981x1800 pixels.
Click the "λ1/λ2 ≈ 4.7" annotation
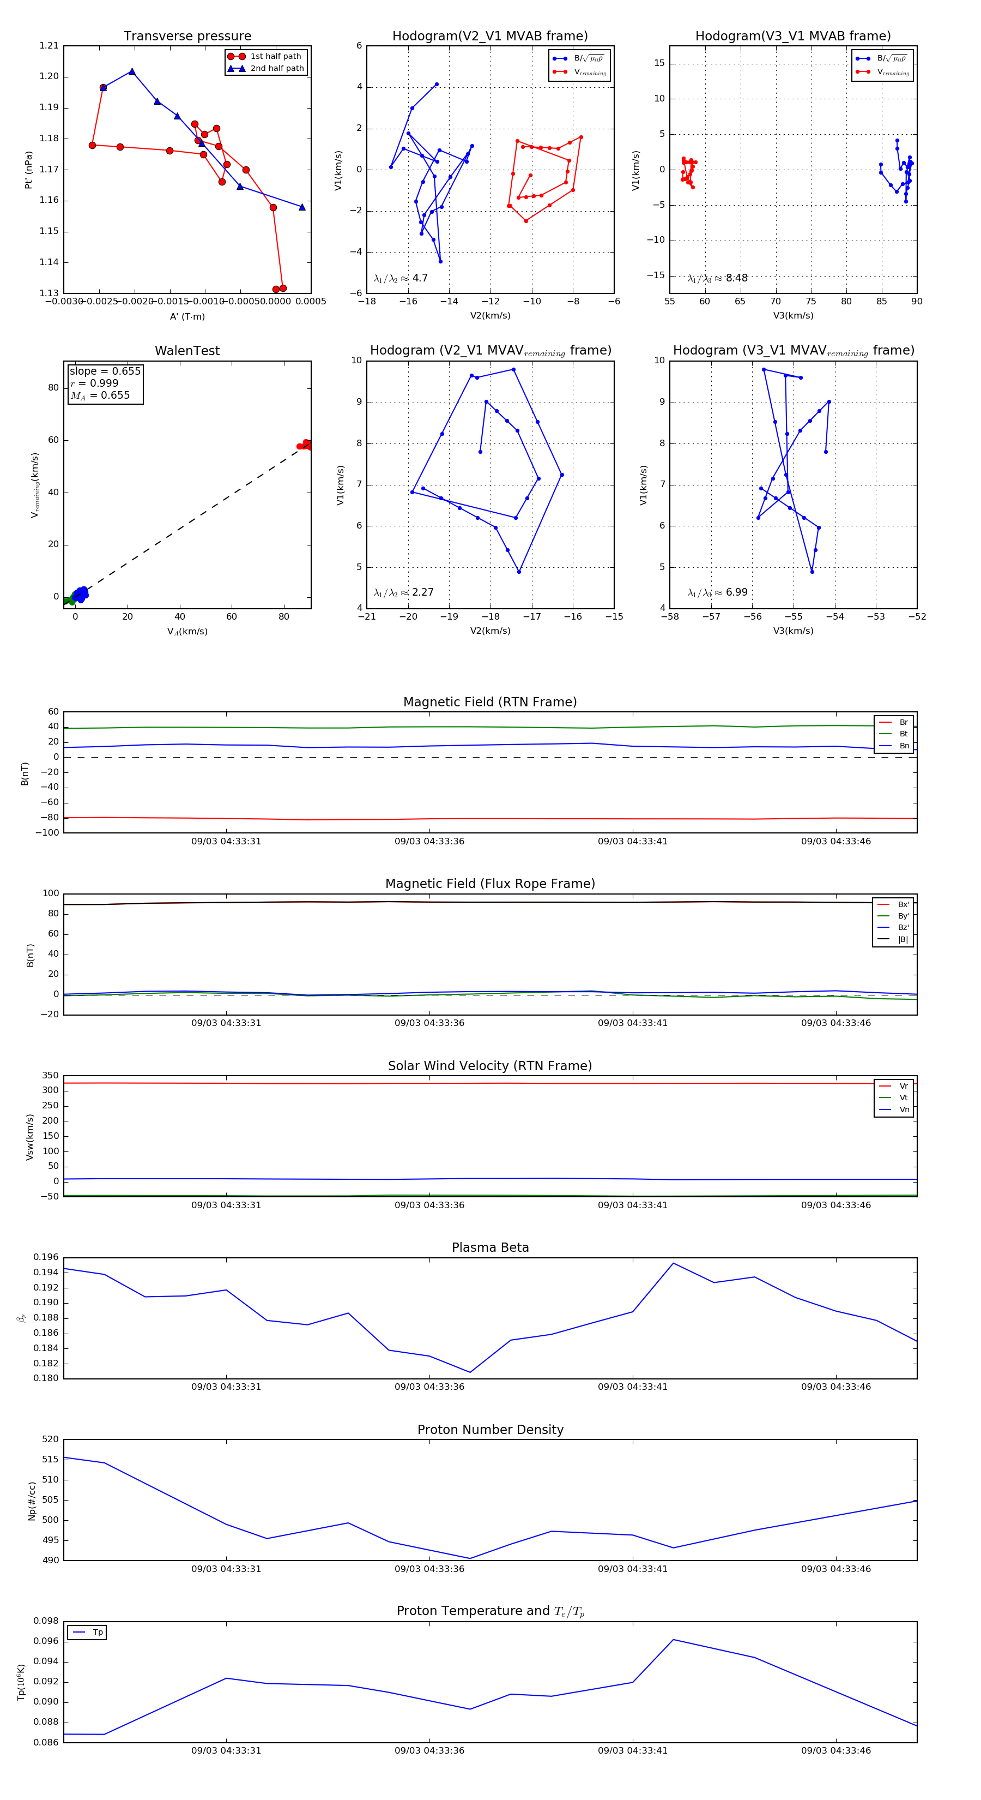click(x=401, y=278)
